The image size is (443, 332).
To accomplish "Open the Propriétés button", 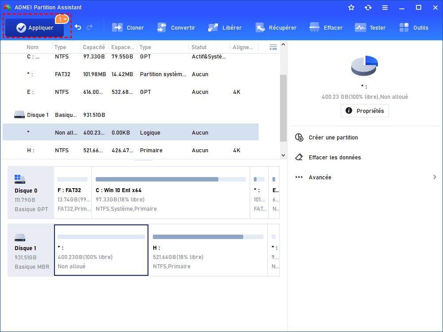I will pos(365,111).
